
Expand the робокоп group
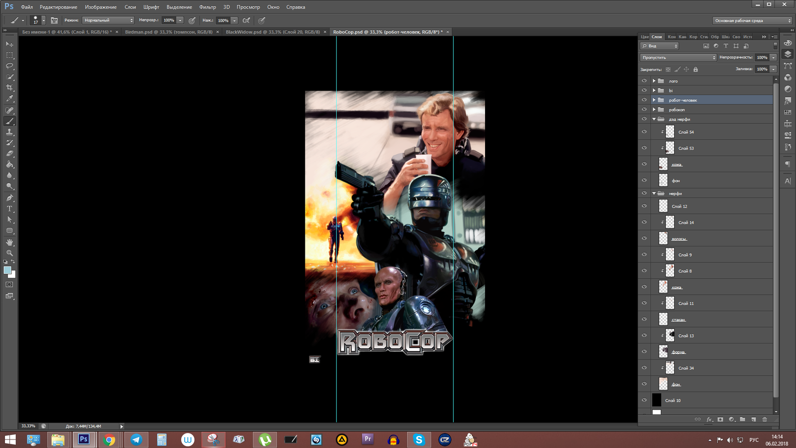click(654, 110)
